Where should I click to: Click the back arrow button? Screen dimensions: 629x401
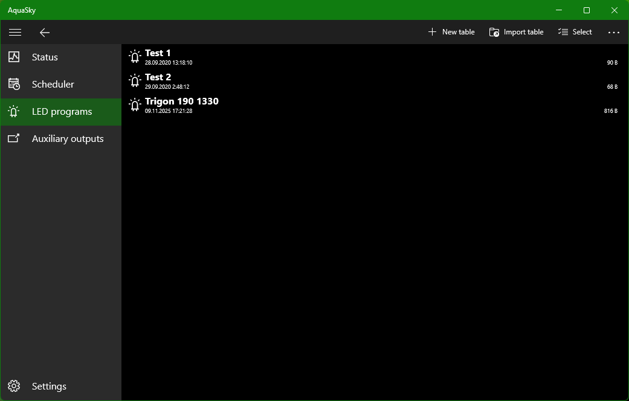44,32
